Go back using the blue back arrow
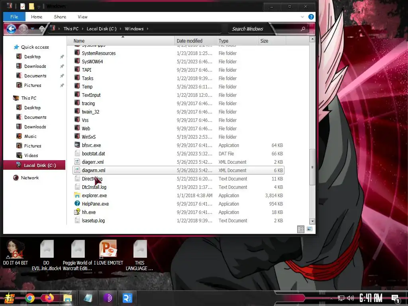Screen dimensions: 408x306 click(11, 29)
